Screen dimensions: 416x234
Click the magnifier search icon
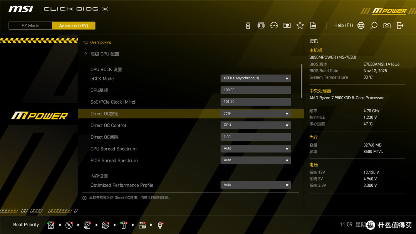374,25
